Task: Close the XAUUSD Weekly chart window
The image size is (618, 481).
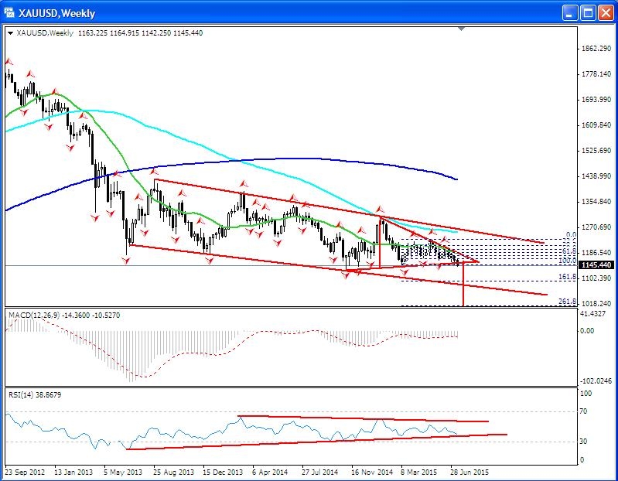Action: tap(603, 12)
